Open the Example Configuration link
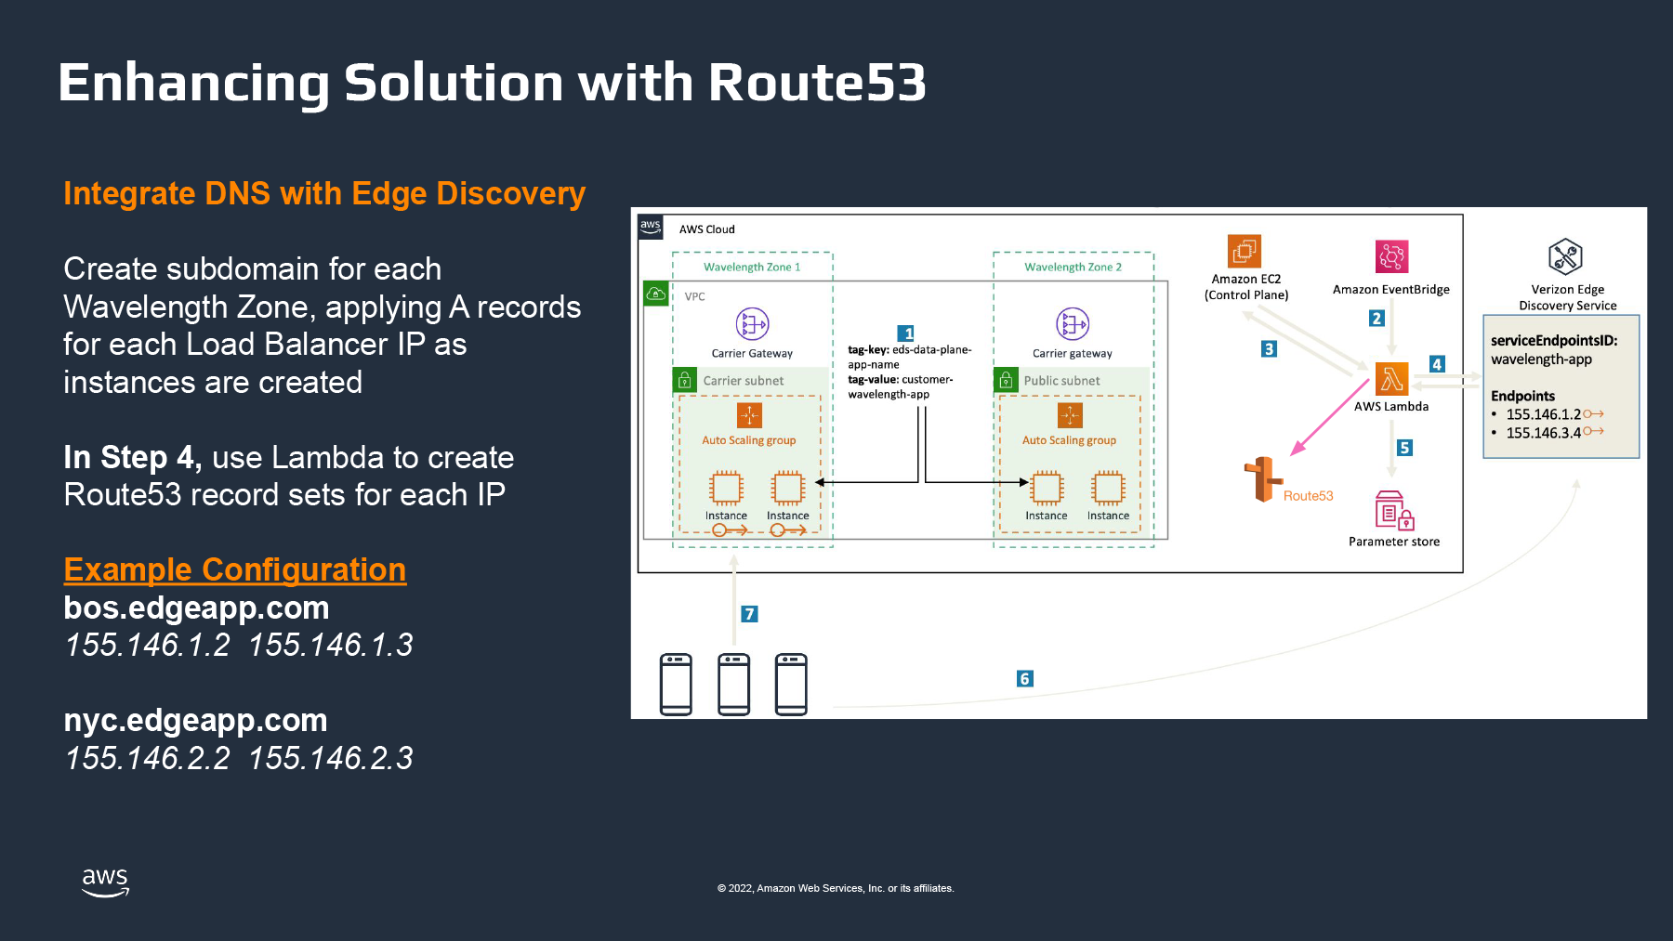 coord(235,569)
